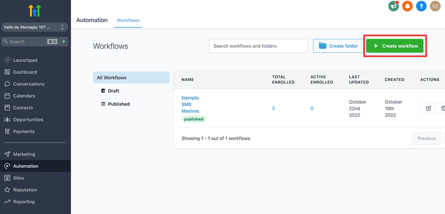
Task: Click the October 19th 2022 created date
Action: tap(394, 109)
